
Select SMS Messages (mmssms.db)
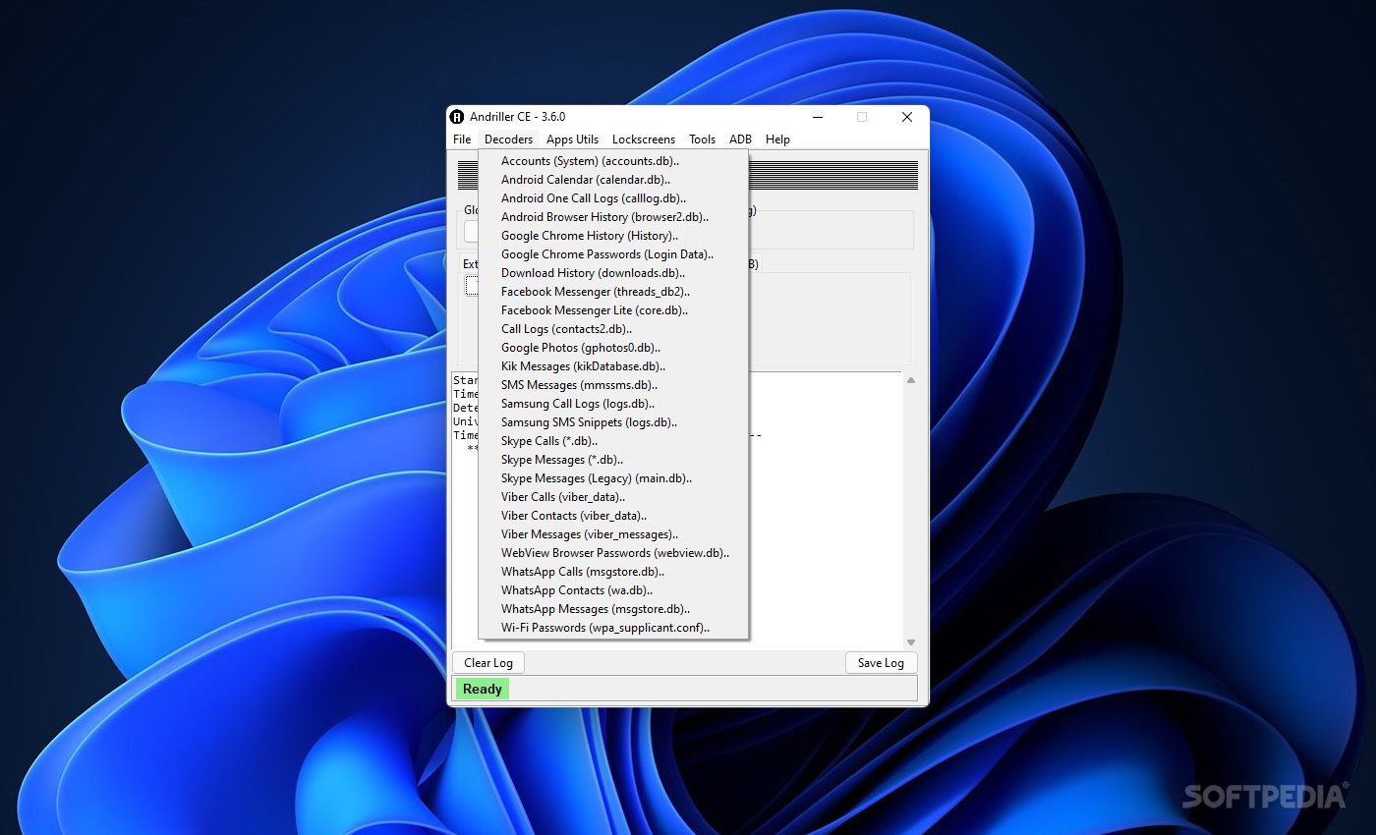(x=613, y=385)
